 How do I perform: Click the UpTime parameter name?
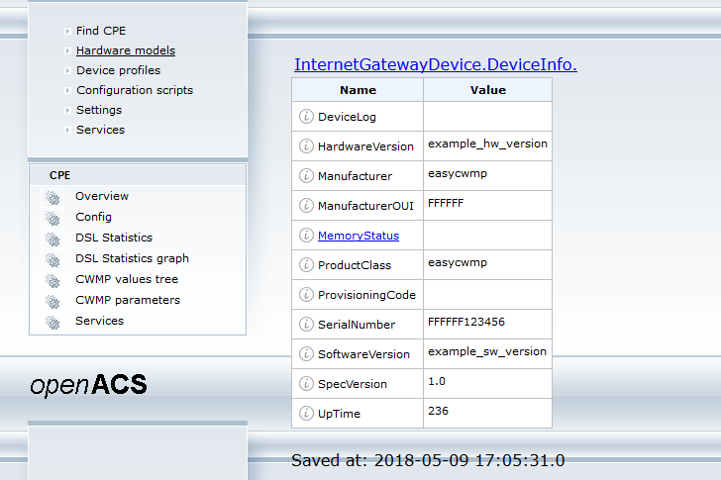[339, 414]
